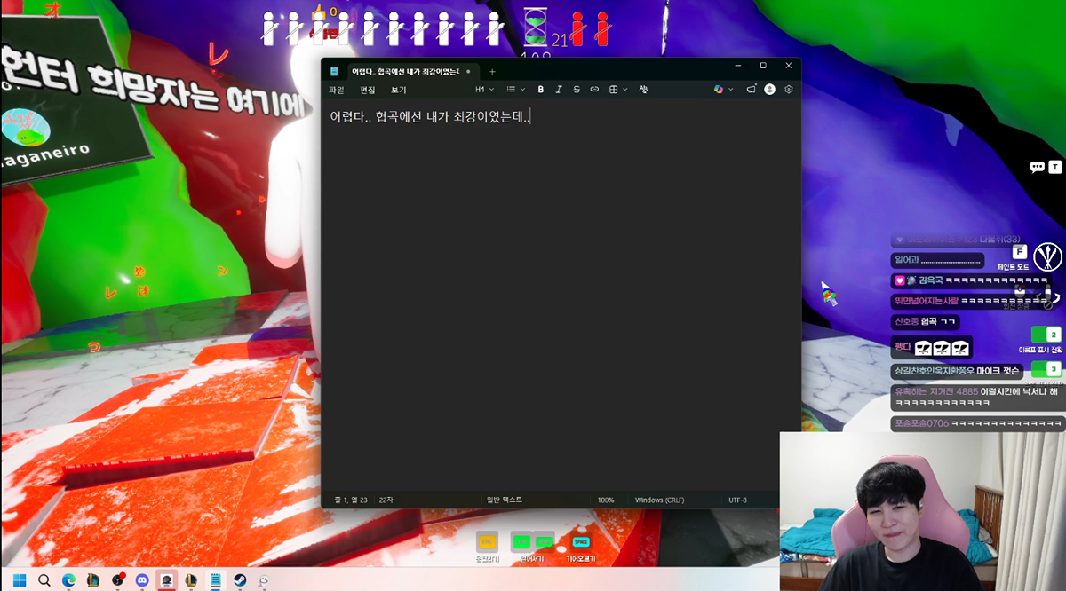Click the Notepad app icon in title bar
This screenshot has width=1066, height=591.
[335, 71]
